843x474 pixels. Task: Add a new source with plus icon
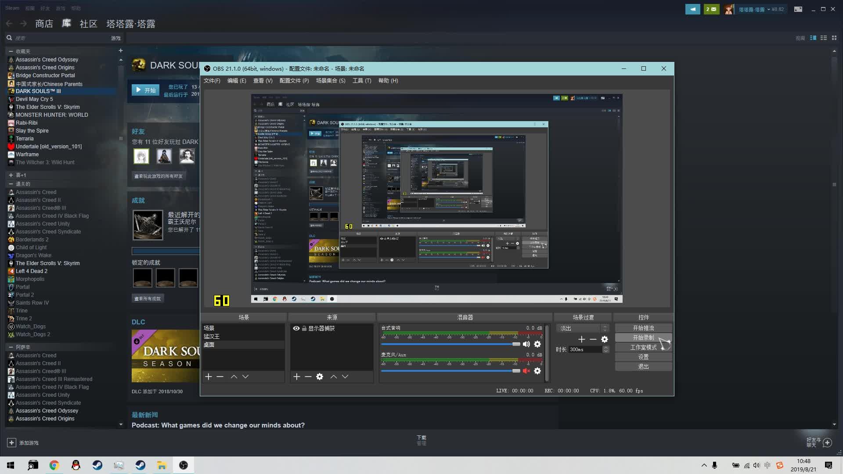point(297,377)
